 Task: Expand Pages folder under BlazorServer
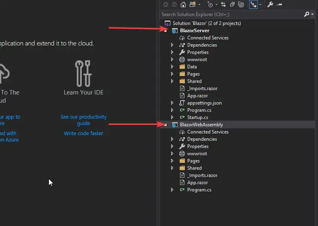pos(172,74)
